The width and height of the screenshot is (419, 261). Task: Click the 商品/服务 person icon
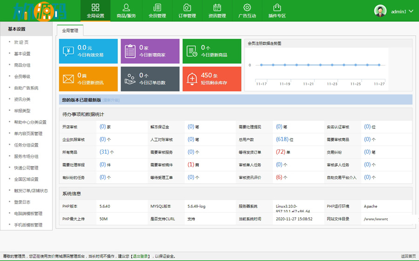point(126,7)
